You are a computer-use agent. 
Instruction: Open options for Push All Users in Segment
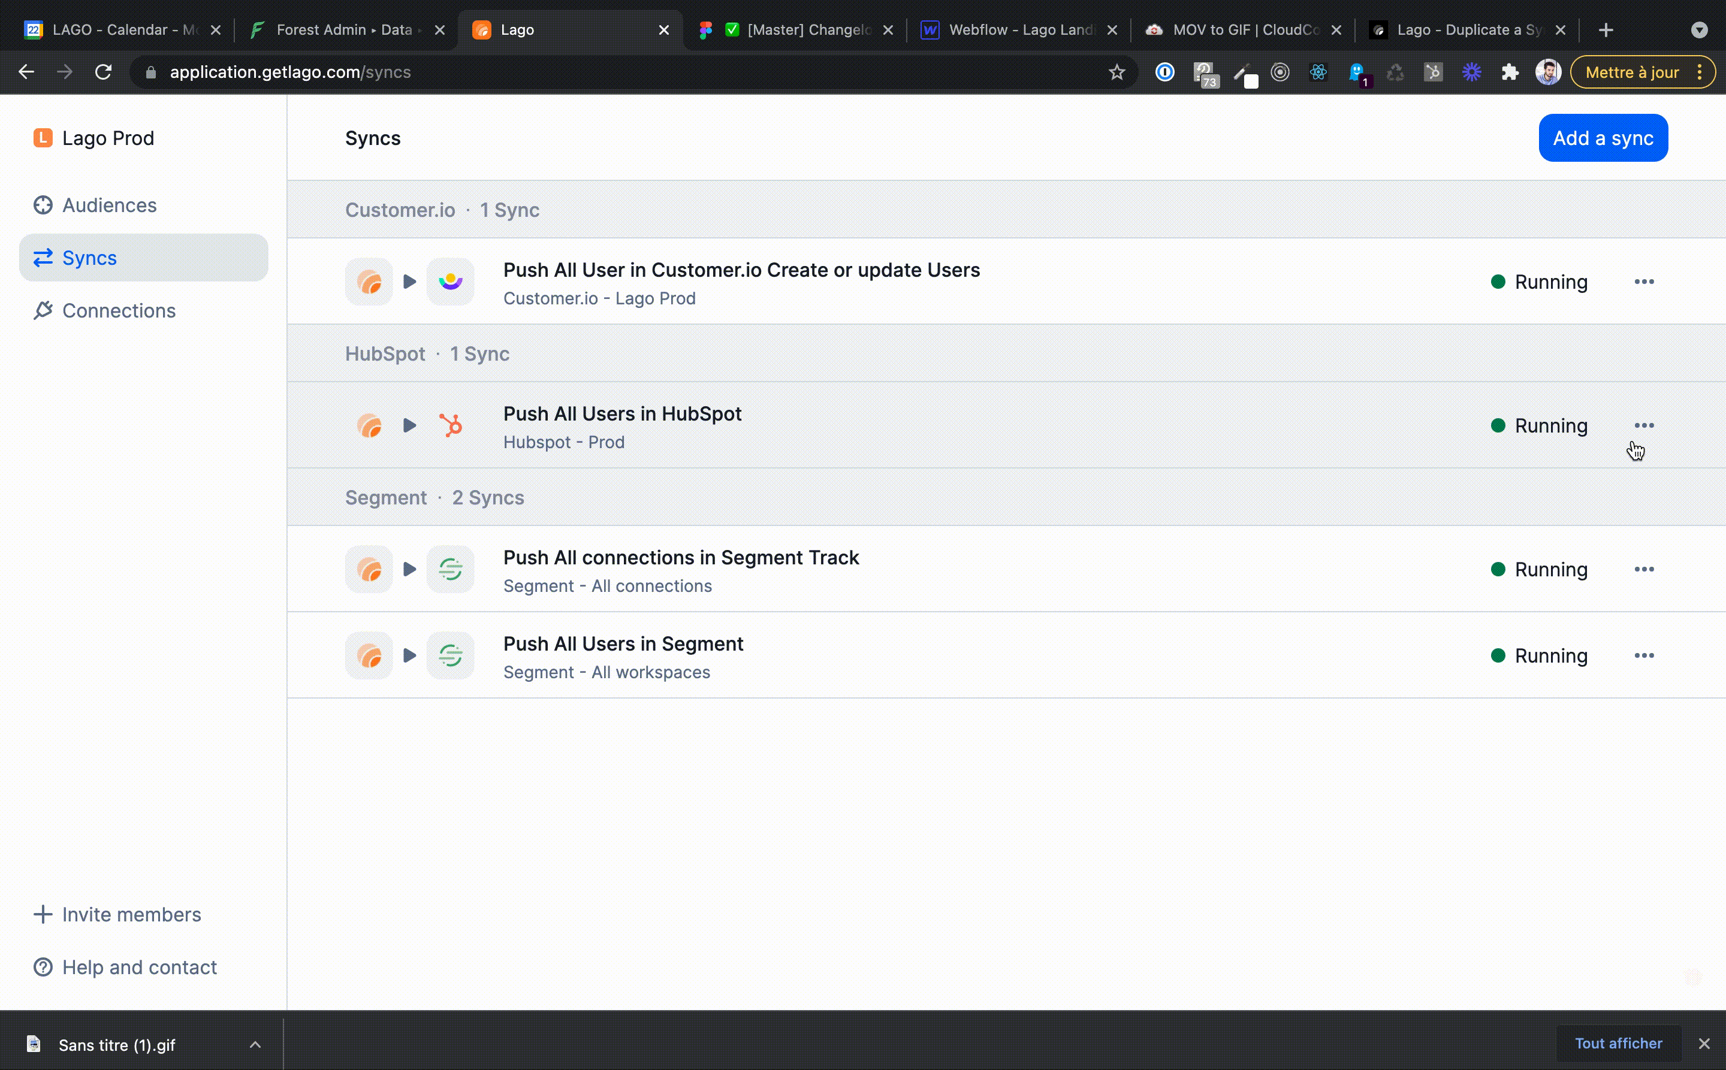tap(1644, 655)
